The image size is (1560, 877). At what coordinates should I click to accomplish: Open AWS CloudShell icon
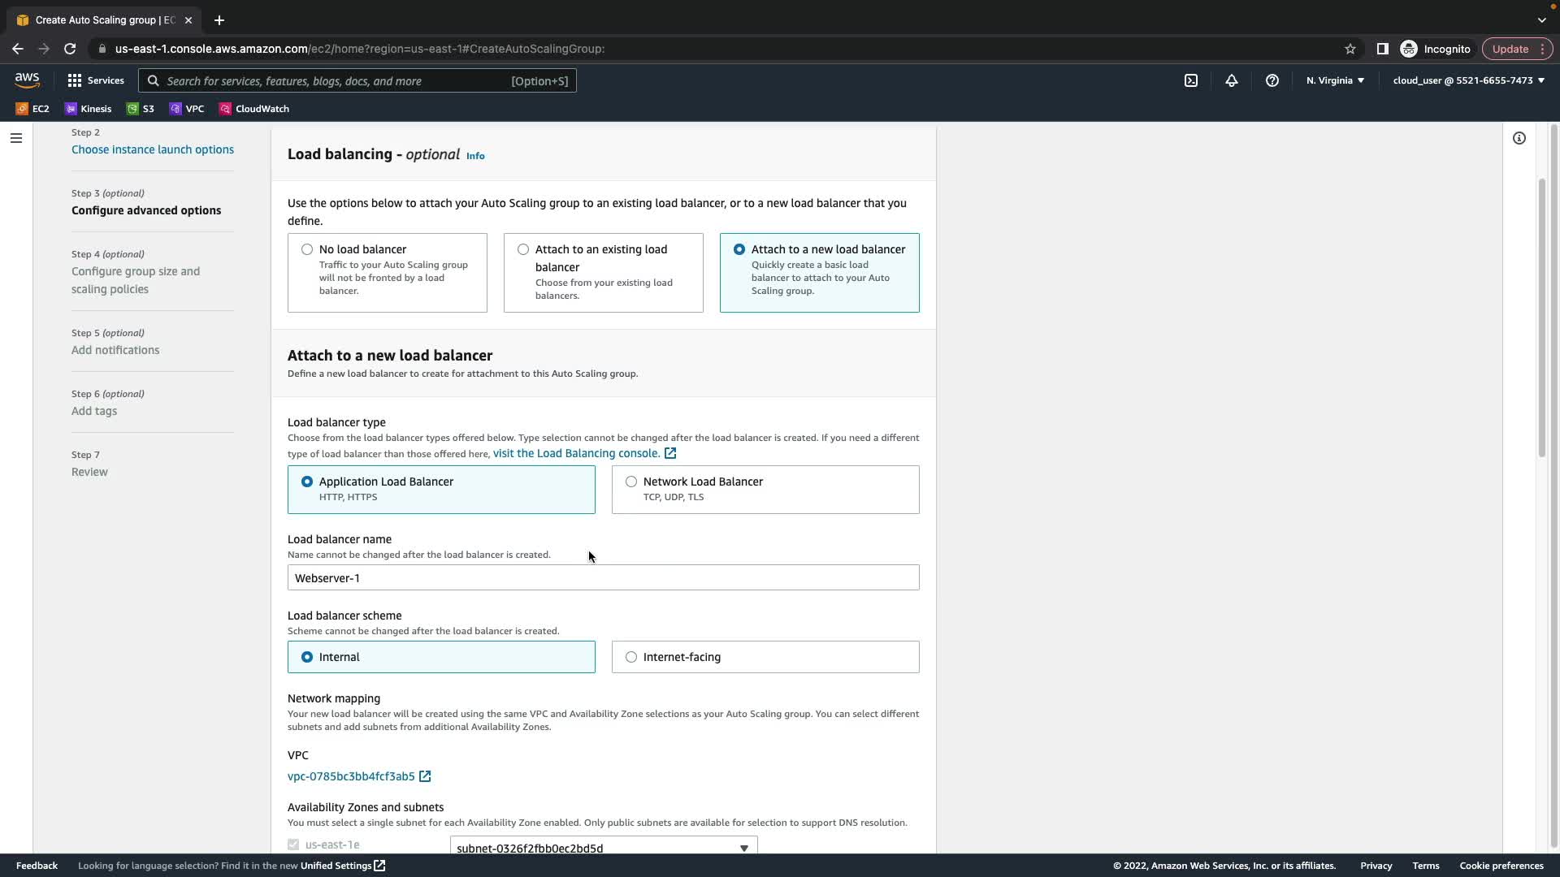coord(1190,80)
